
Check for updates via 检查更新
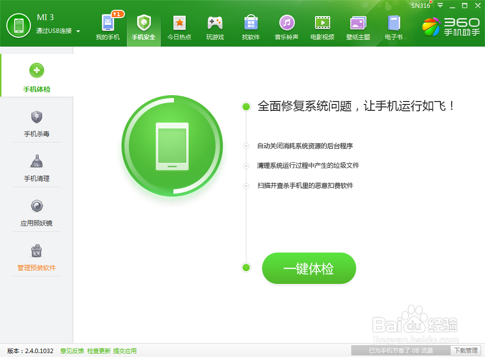click(98, 351)
